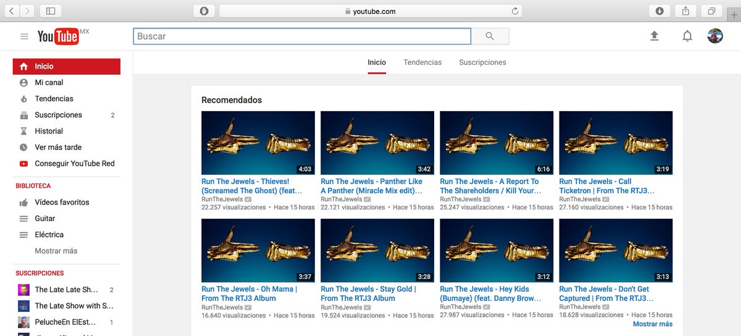Viewport: 741px width, 336px height.
Task: Open the notifications bell
Action: click(x=687, y=36)
